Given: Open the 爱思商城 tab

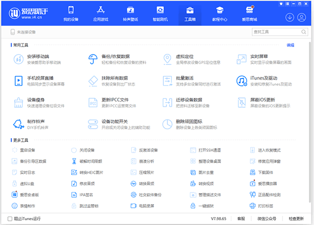Looking at the screenshot, I should 250,14.
